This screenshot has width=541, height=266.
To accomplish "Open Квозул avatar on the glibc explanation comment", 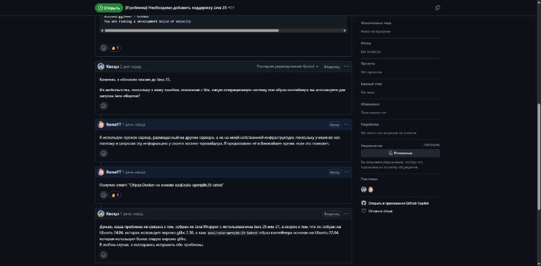I will (101, 213).
